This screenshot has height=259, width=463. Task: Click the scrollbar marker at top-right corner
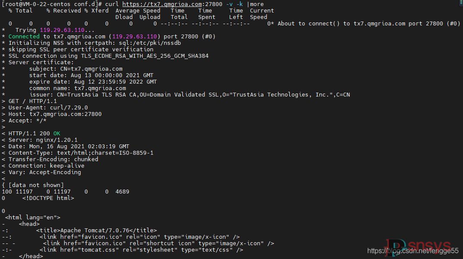pyautogui.click(x=461, y=2)
